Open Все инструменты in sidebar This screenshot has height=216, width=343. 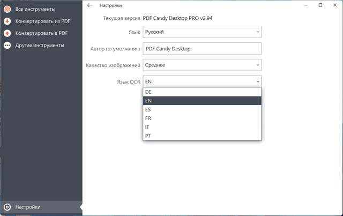[x=35, y=10]
